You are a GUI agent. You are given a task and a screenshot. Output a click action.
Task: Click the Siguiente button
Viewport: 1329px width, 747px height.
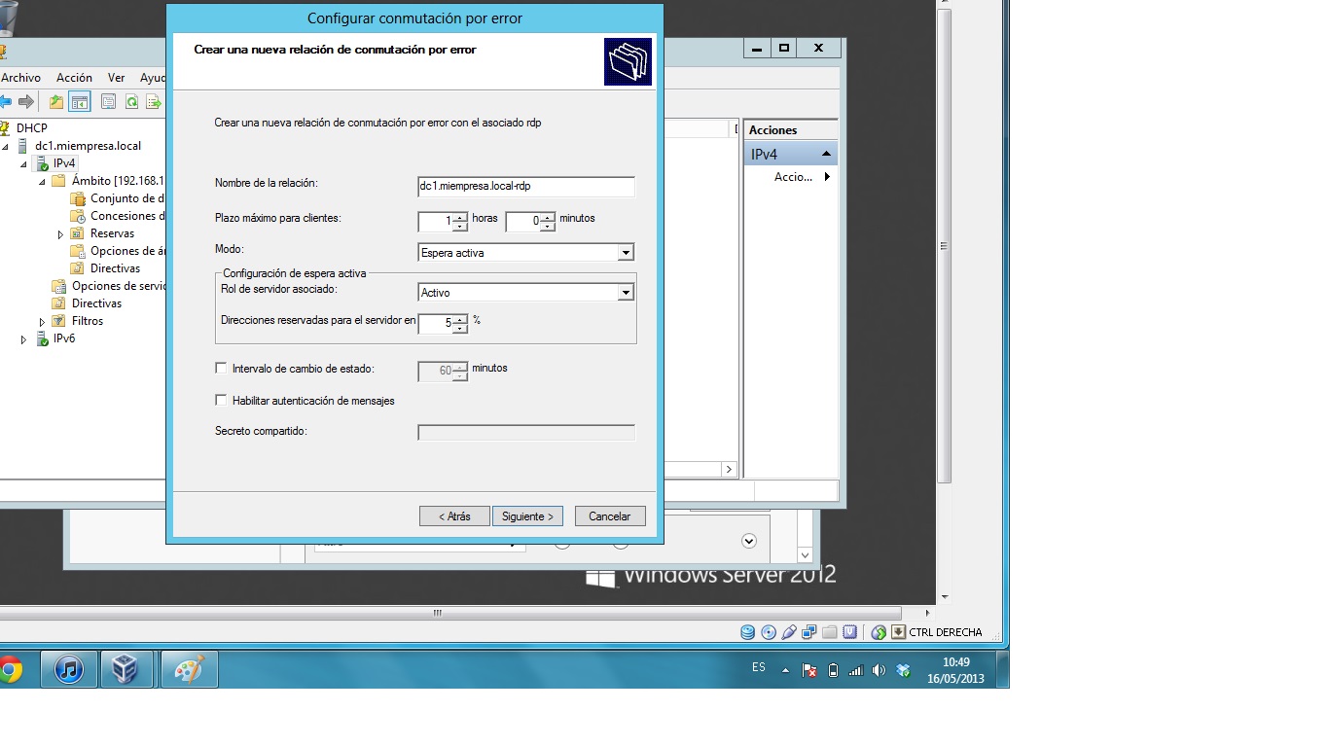pyautogui.click(x=527, y=516)
